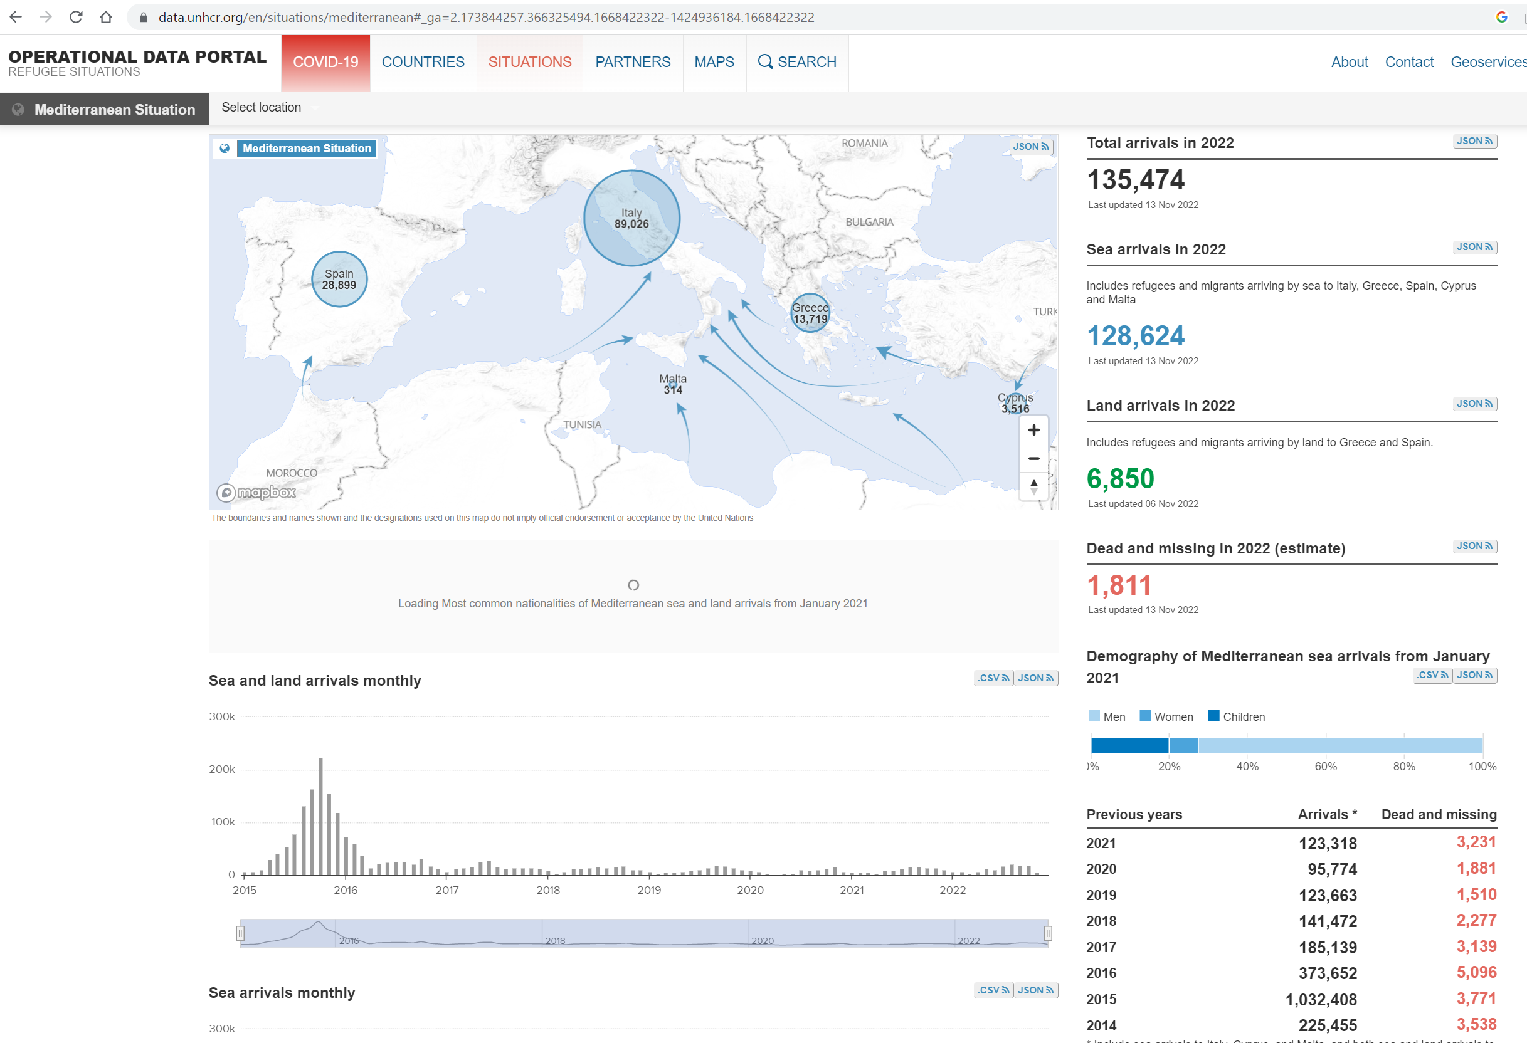Click the Greece 13,719 bubble
The height and width of the screenshot is (1043, 1527).
pos(810,313)
